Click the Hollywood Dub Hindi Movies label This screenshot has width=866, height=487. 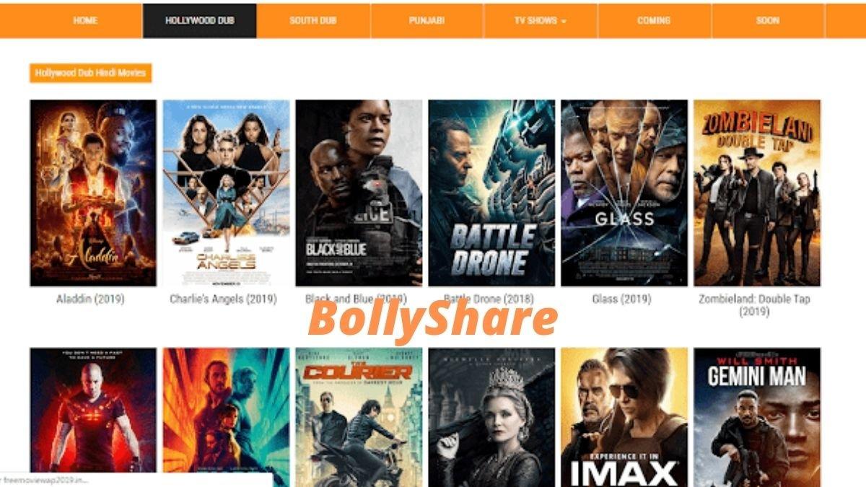[90, 73]
